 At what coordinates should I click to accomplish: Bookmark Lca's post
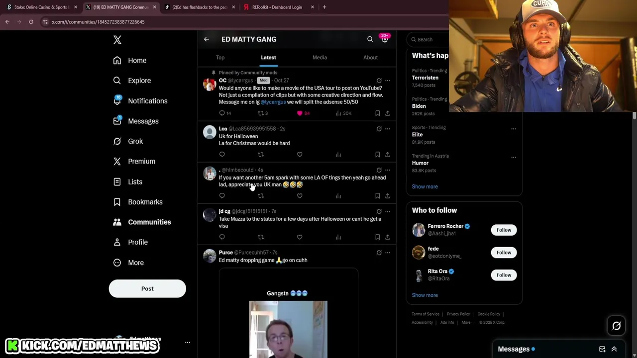(377, 155)
